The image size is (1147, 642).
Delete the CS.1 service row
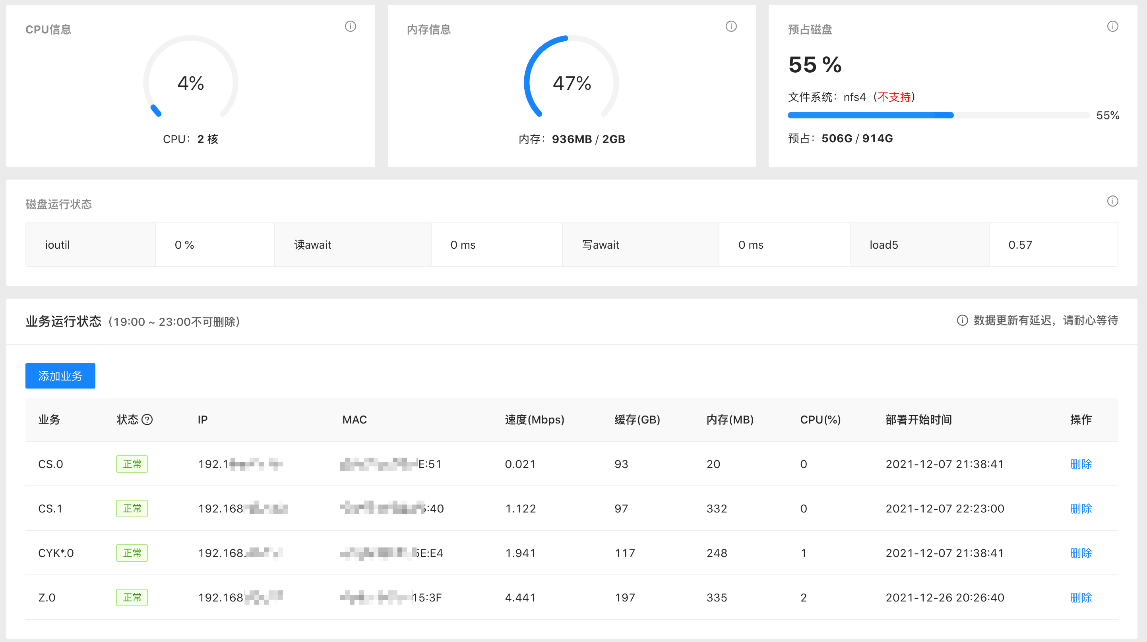(x=1081, y=509)
